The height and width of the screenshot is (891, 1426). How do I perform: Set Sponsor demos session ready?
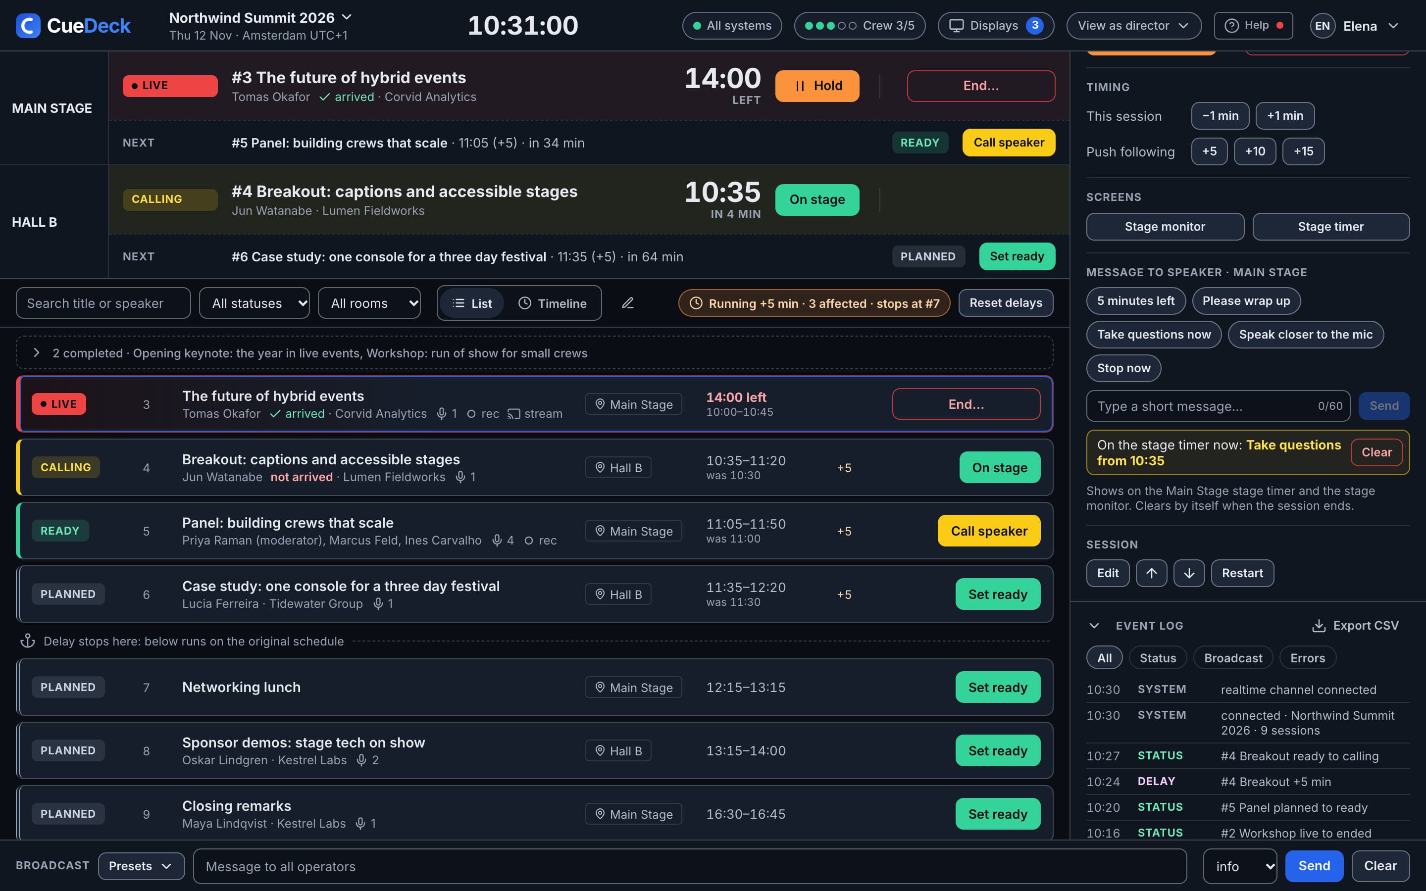tap(997, 750)
